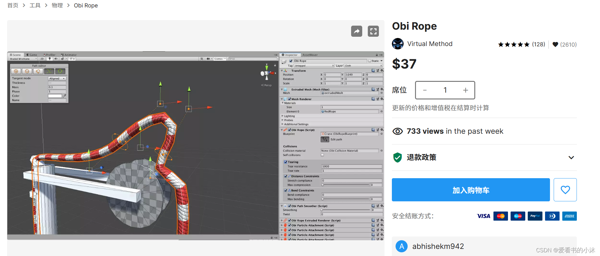This screenshot has height=256, width=600.
Task: Click the tangent handles tool in Path editor
Action: coord(49,71)
